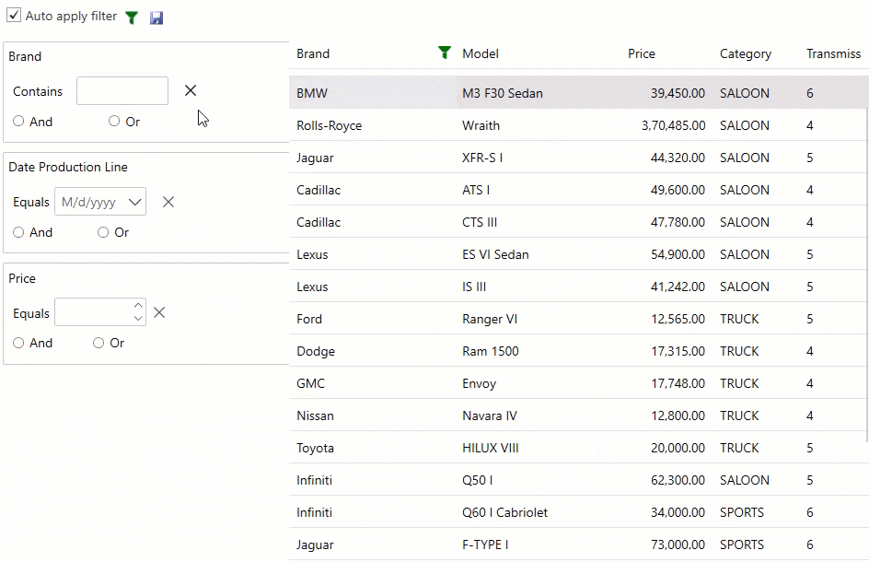The height and width of the screenshot is (562, 869).
Task: Choose Or for Date Production Line filter
Action: coord(103,232)
